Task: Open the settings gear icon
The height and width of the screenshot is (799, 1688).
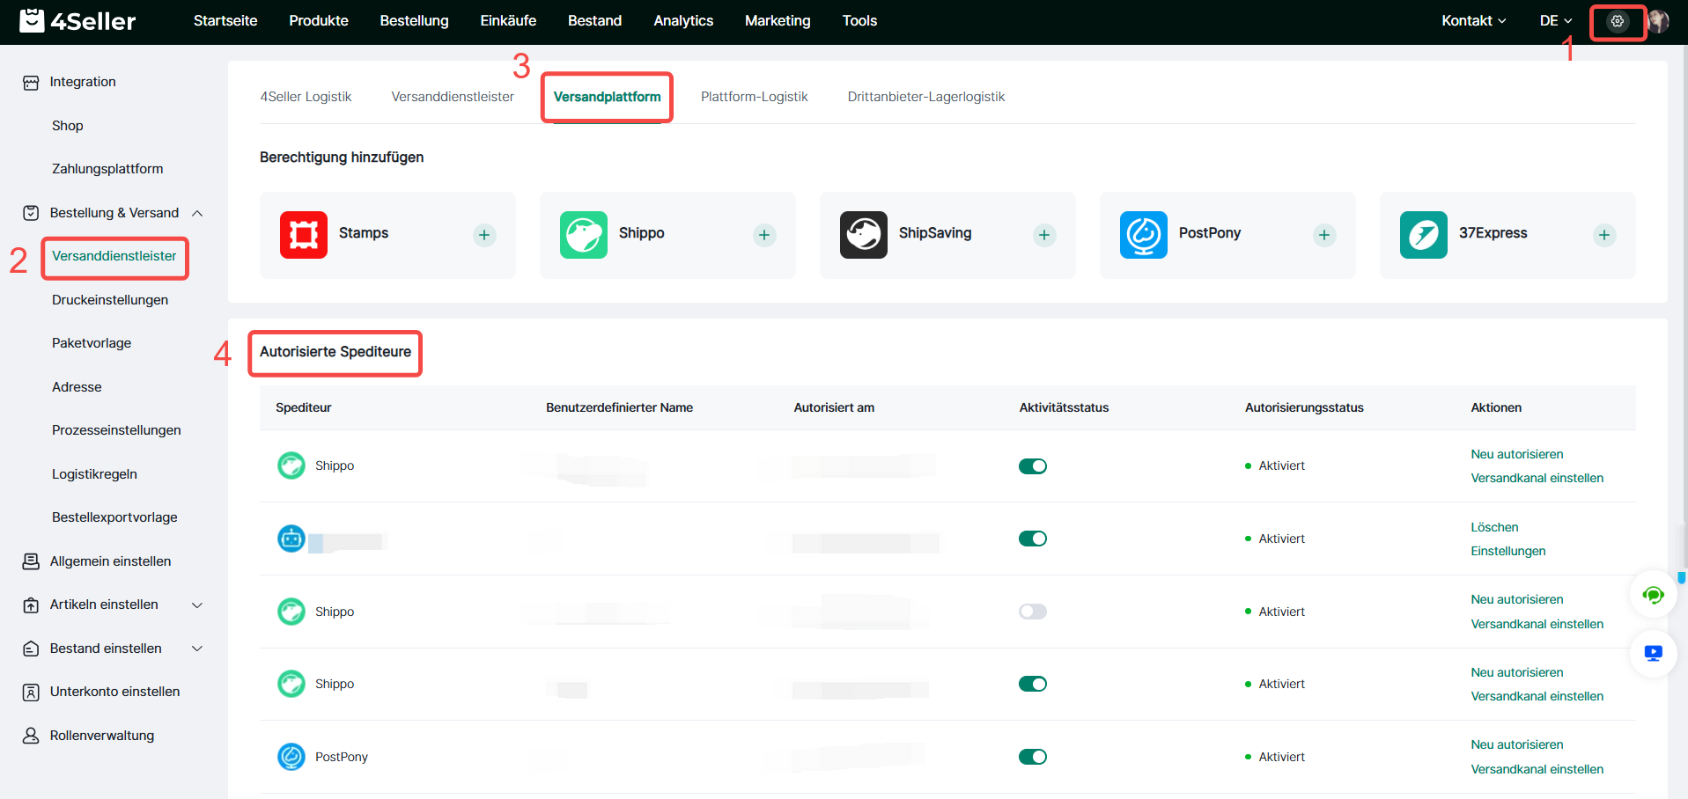Action: click(1617, 21)
